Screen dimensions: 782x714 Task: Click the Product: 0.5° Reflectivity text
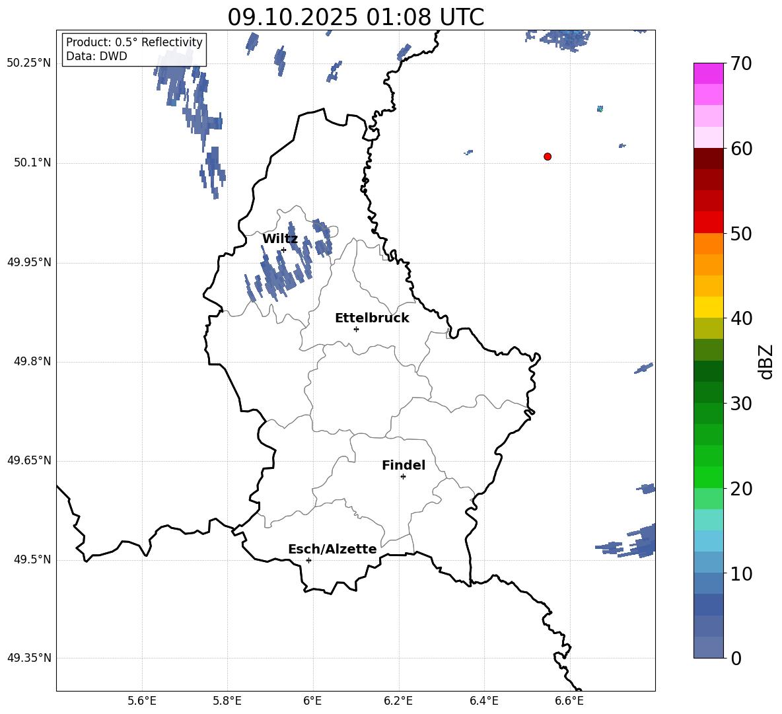134,42
